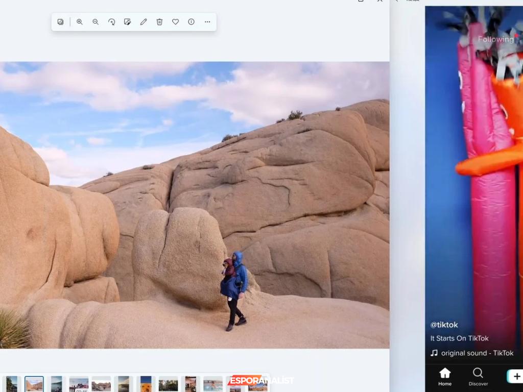The height and width of the screenshot is (392, 523).
Task: Zoom out of the photo
Action: click(x=96, y=22)
